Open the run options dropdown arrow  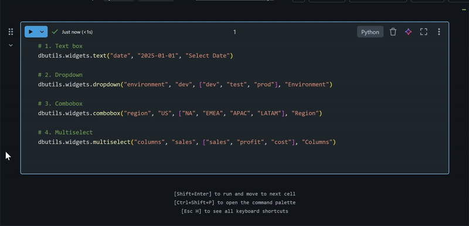coord(42,32)
